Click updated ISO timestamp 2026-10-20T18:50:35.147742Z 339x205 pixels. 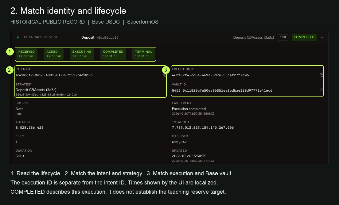(193, 161)
